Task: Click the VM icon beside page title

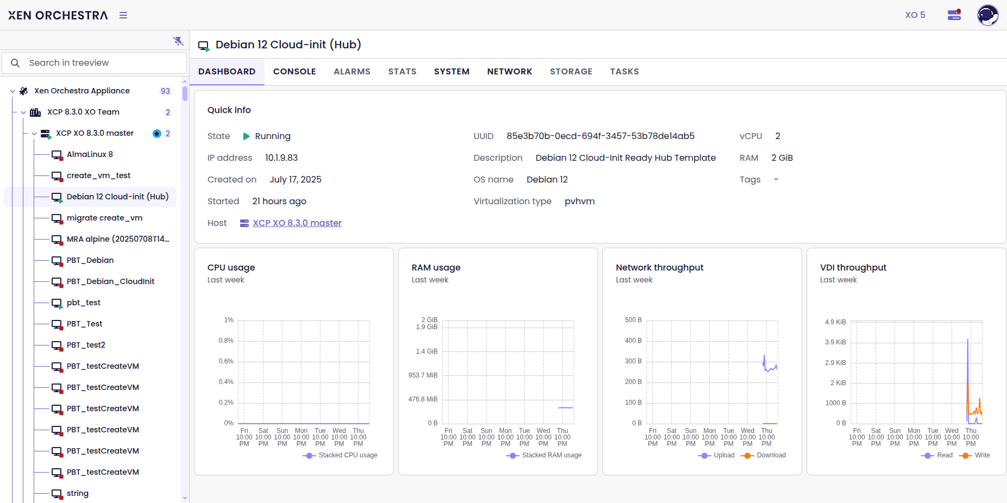Action: coord(204,46)
